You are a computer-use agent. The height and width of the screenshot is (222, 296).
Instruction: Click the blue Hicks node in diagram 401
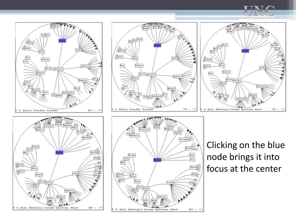(x=62, y=40)
